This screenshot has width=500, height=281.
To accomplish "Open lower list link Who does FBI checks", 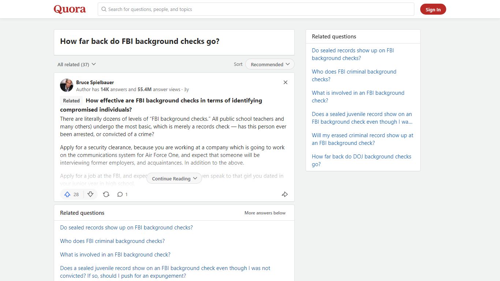I will pyautogui.click(x=112, y=241).
